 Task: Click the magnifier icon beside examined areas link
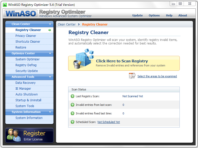[132, 76]
